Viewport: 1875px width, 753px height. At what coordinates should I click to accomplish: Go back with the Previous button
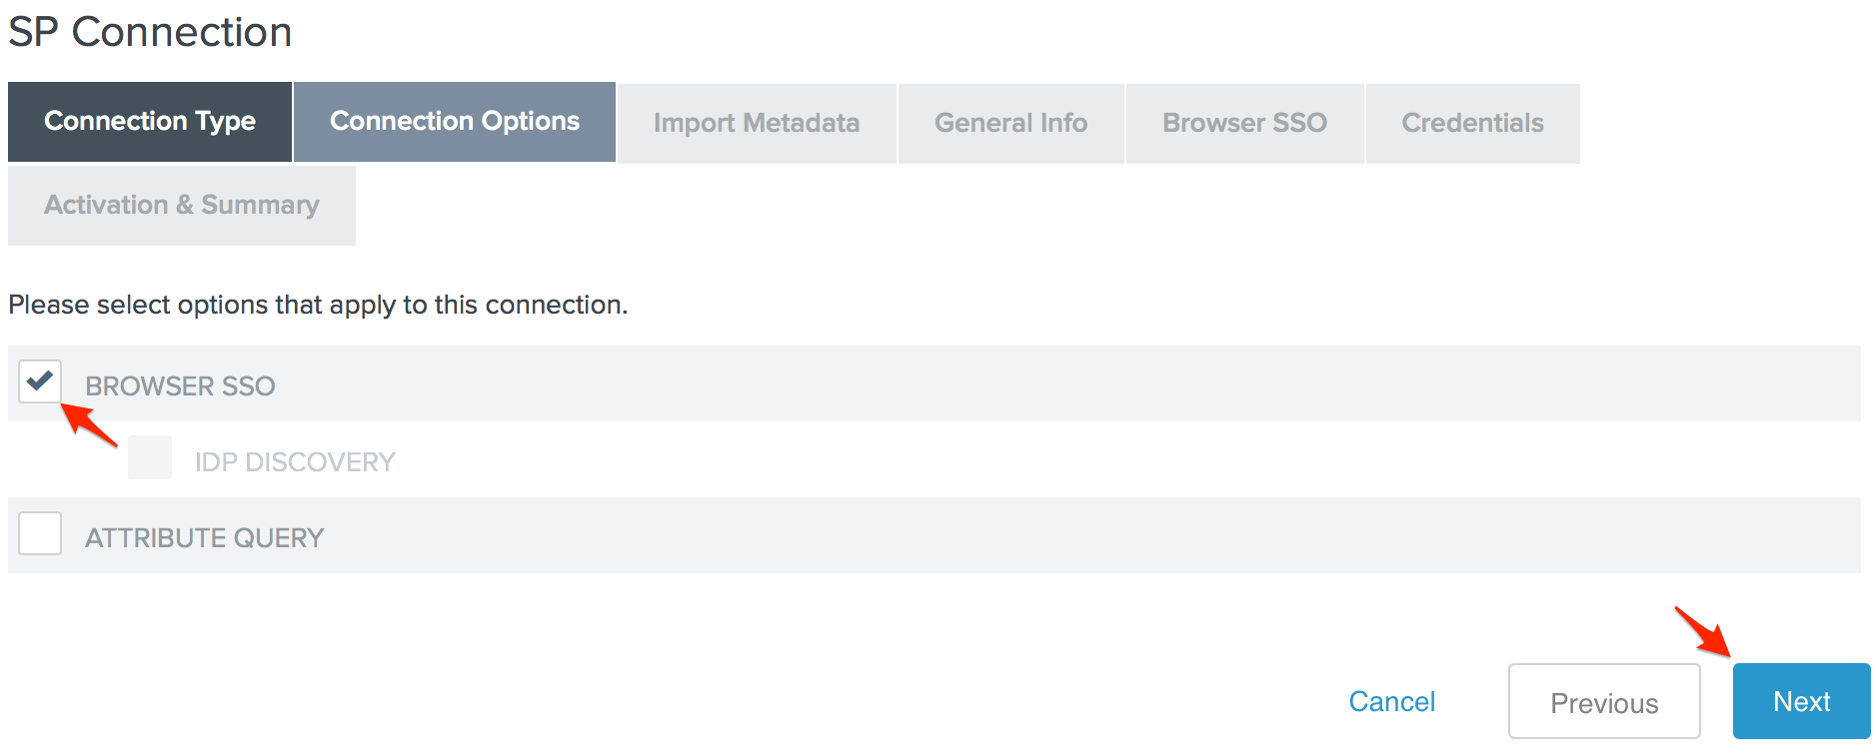click(x=1603, y=702)
